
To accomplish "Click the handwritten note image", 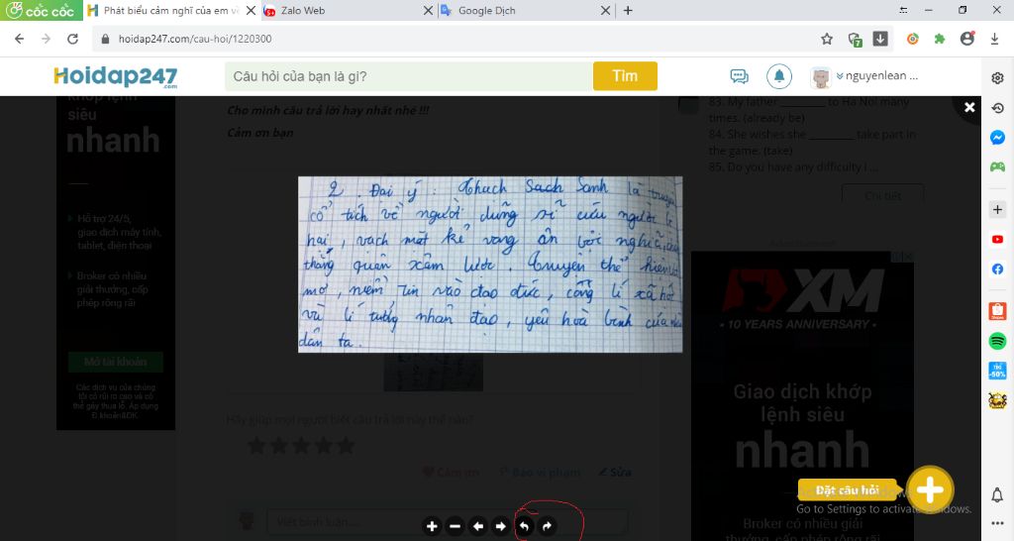I will click(x=490, y=264).
